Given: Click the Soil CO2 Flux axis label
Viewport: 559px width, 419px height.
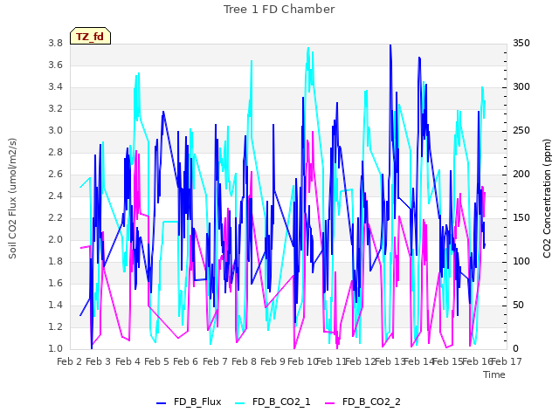Looking at the screenshot, I should pos(12,198).
